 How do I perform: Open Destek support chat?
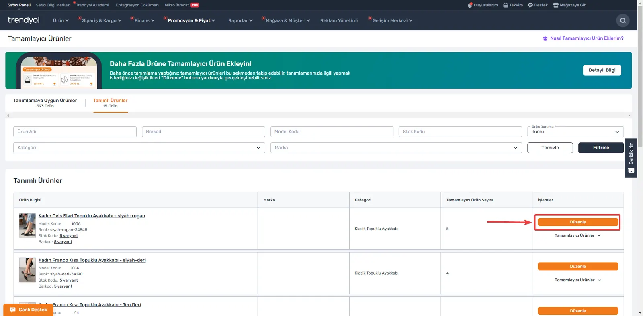point(538,5)
